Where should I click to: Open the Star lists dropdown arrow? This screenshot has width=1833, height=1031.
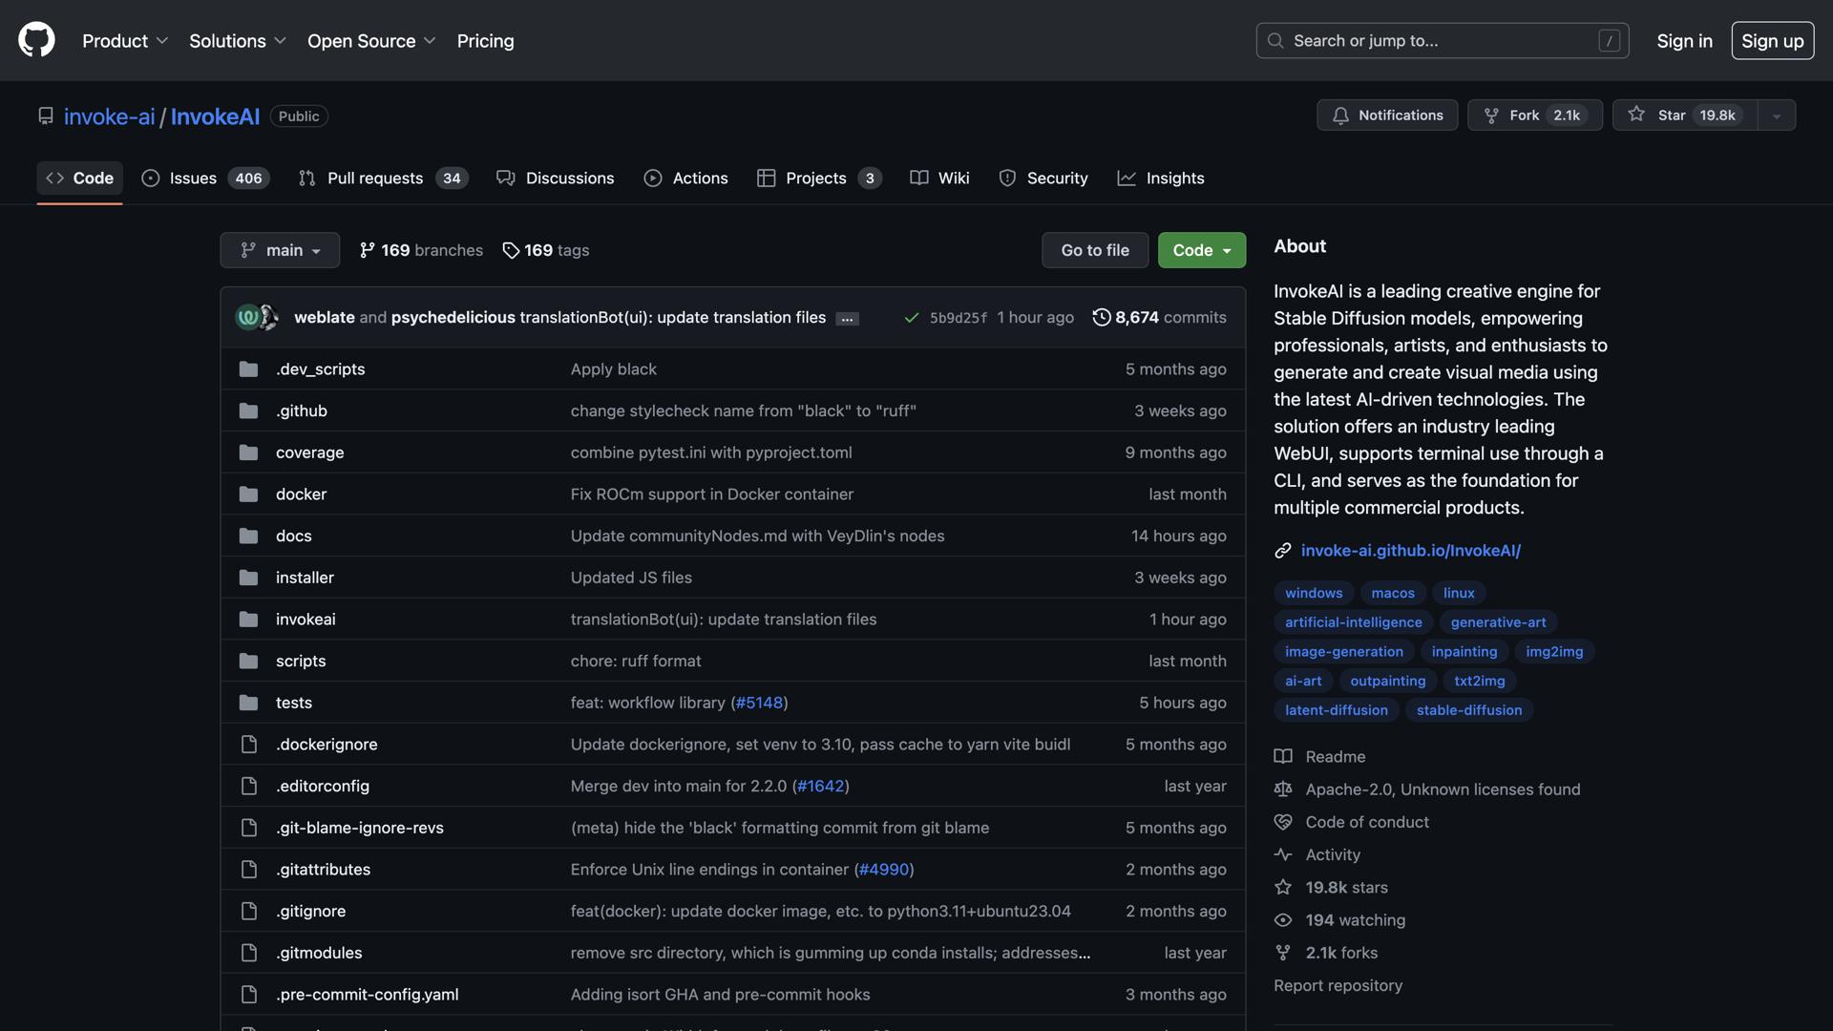[x=1776, y=116]
